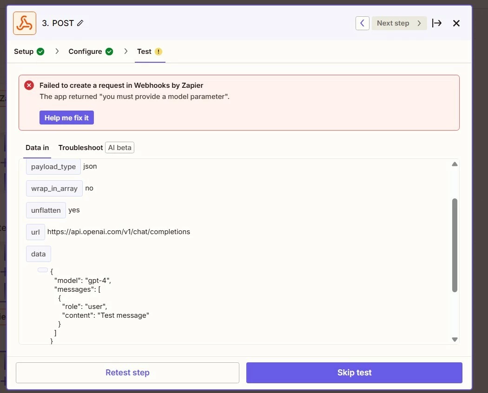This screenshot has height=393, width=488.
Task: Select the url field label
Action: pyautogui.click(x=35, y=232)
